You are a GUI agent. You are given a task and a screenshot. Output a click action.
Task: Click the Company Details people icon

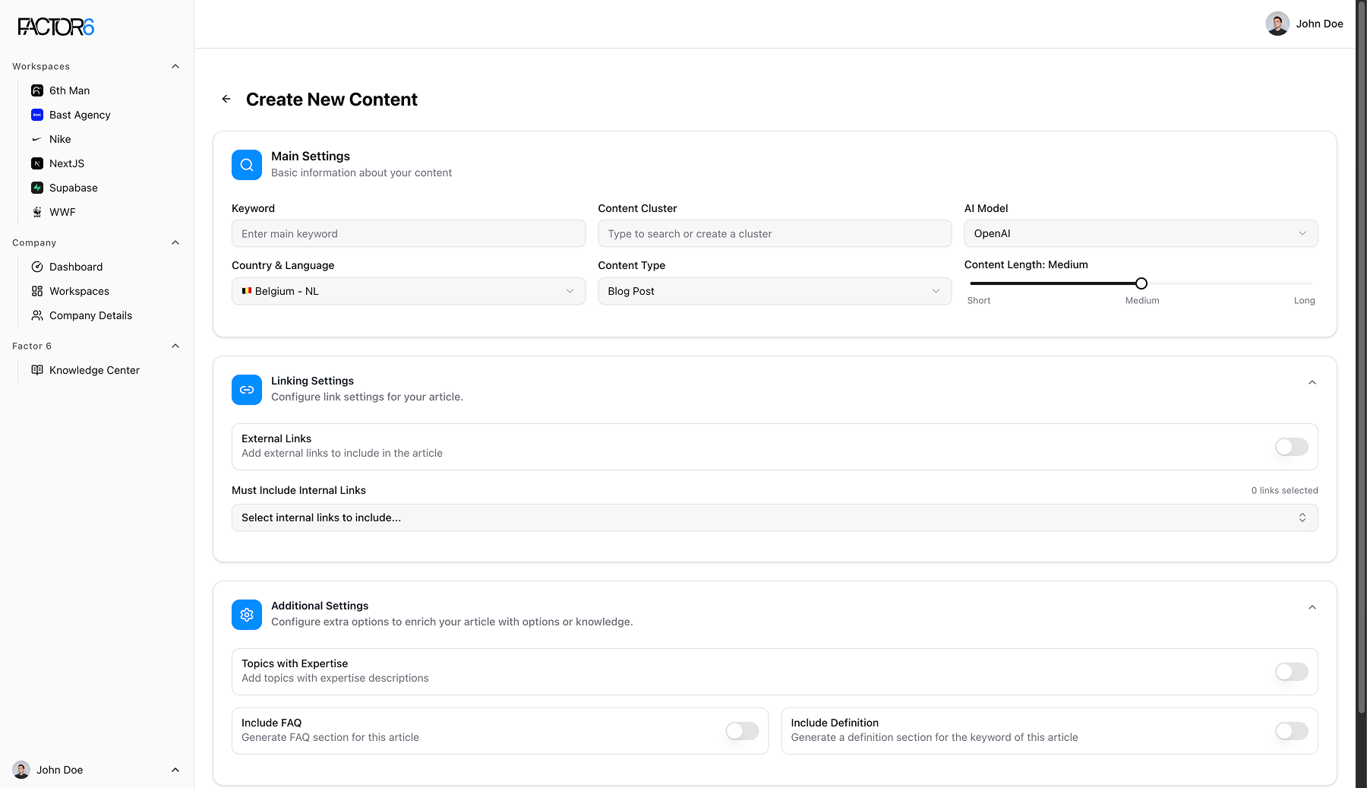[37, 315]
